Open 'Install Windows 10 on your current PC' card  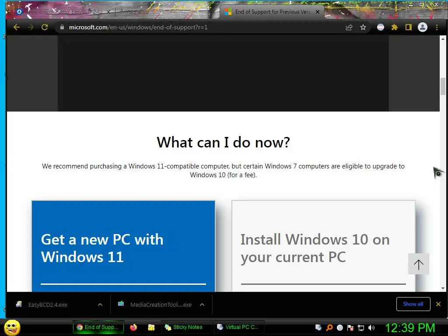point(323,246)
